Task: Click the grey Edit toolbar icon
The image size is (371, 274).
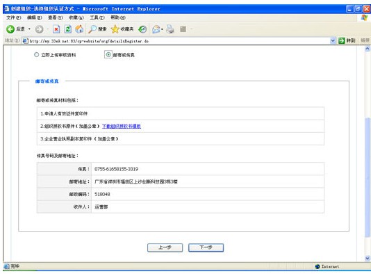Action: (183, 29)
